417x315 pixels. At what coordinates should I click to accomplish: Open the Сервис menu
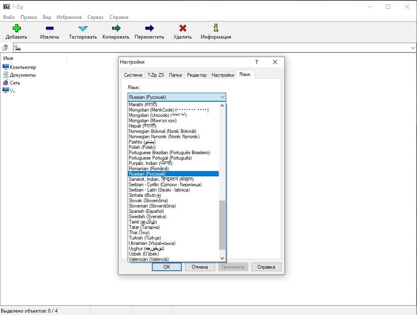pyautogui.click(x=96, y=17)
